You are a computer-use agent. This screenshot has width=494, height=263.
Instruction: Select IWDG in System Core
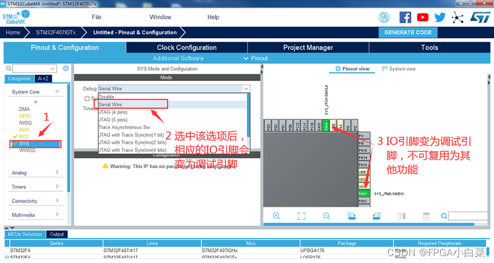[x=25, y=123]
